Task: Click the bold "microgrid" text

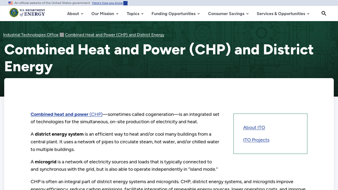Action: pyautogui.click(x=46, y=162)
